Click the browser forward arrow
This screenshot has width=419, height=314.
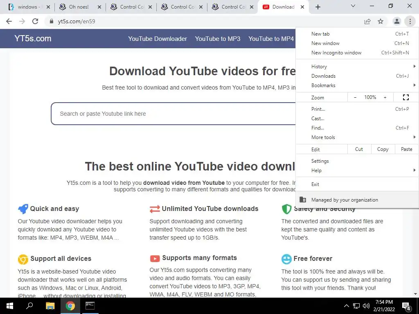point(22,21)
